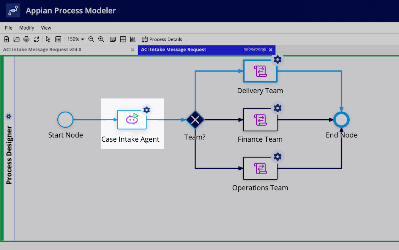Close the ACI Intake Message Request v24.0 tab
Screen dimensions: 399x250
[x=132, y=50]
